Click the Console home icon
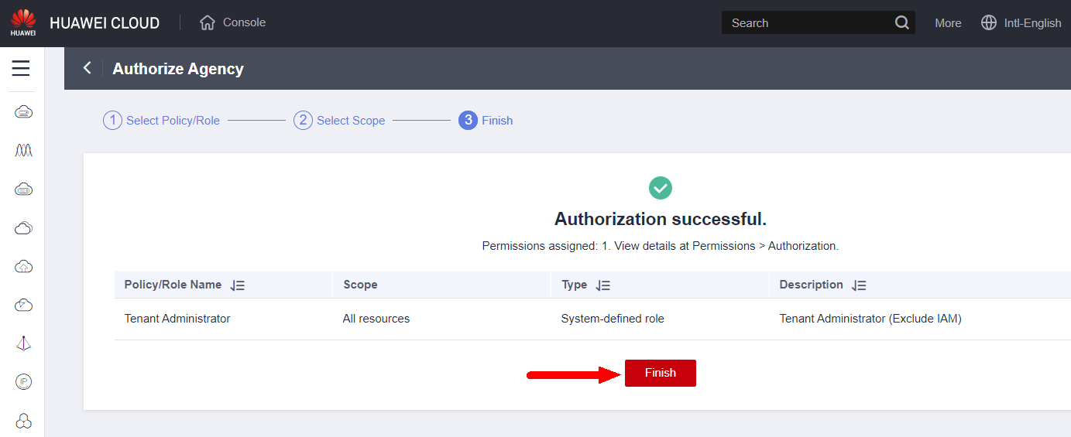Image resolution: width=1071 pixels, height=437 pixels. pos(207,22)
